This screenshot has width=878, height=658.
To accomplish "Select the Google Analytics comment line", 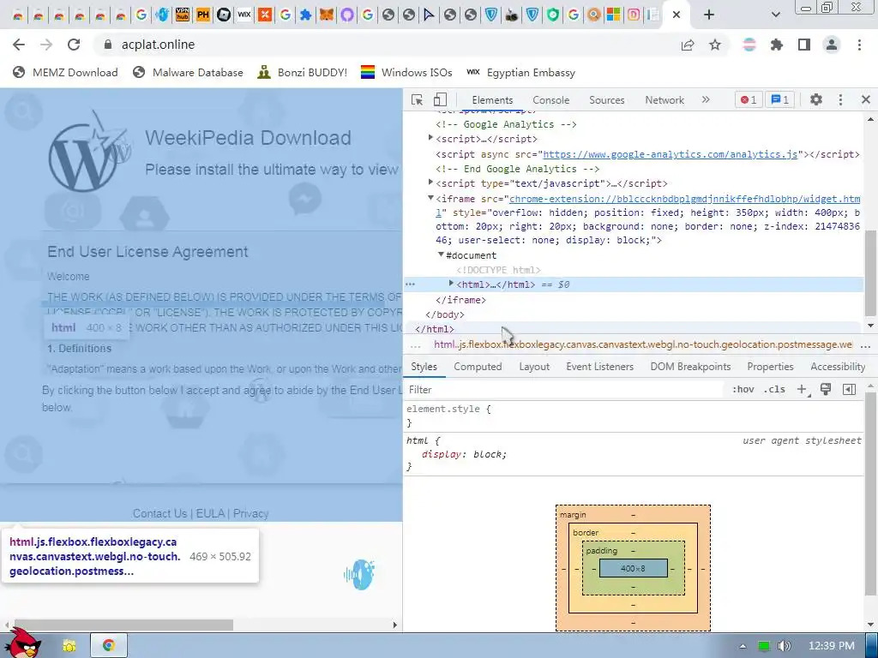I will (x=506, y=124).
